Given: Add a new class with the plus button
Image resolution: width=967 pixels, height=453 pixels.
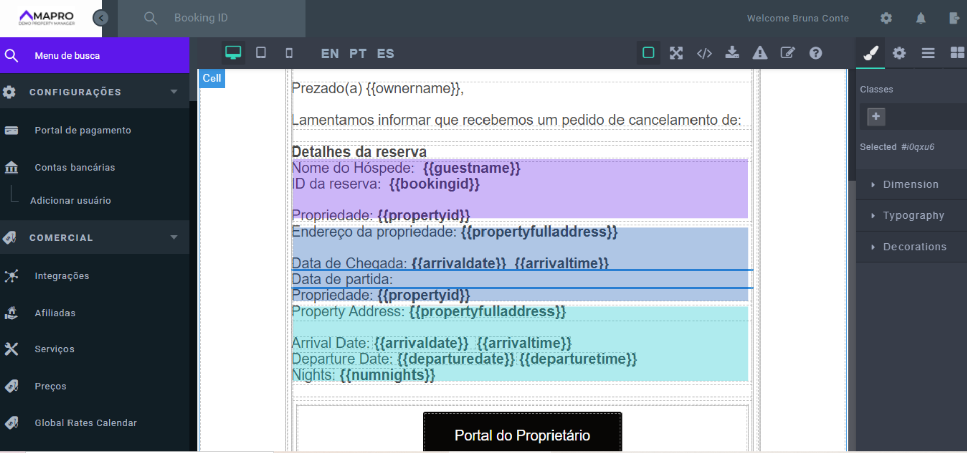Looking at the screenshot, I should point(876,117).
